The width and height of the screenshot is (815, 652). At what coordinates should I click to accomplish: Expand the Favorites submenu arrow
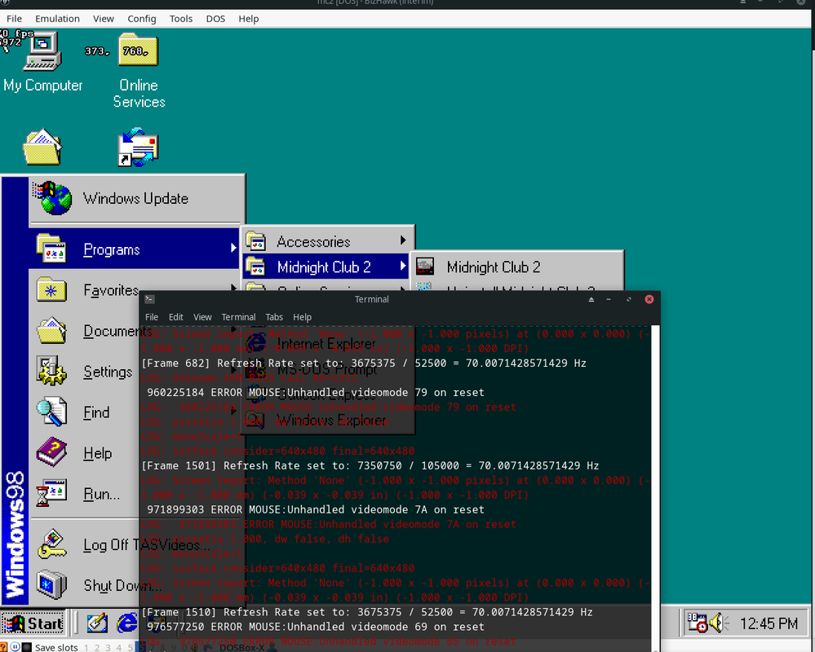click(x=233, y=287)
